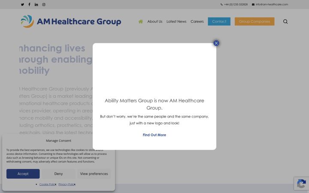Open the Instagram social icon

tap(44, 5)
